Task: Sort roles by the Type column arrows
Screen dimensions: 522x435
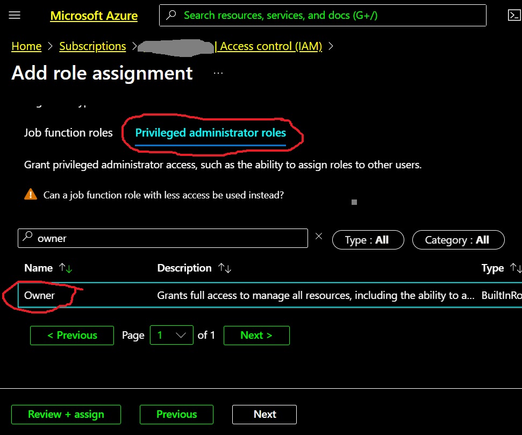Action: pos(516,268)
